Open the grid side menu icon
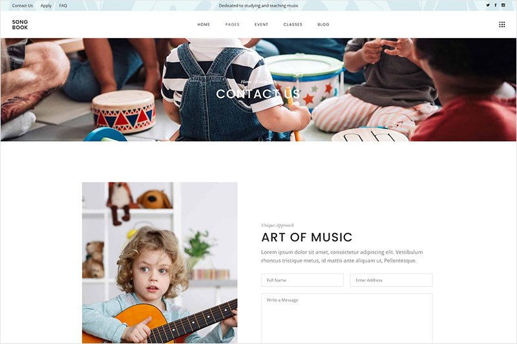517x344 pixels. pyautogui.click(x=502, y=25)
